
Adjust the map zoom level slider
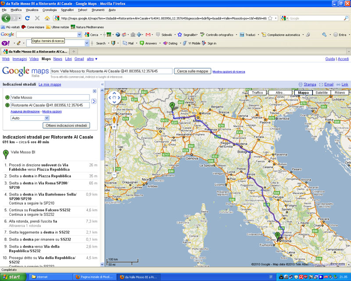(114, 157)
